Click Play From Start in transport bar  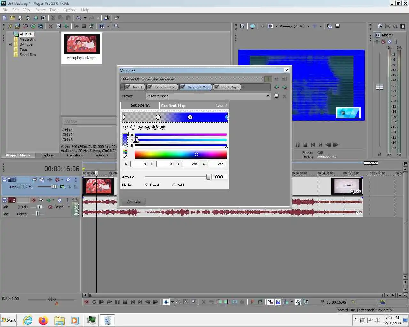(x=102, y=302)
